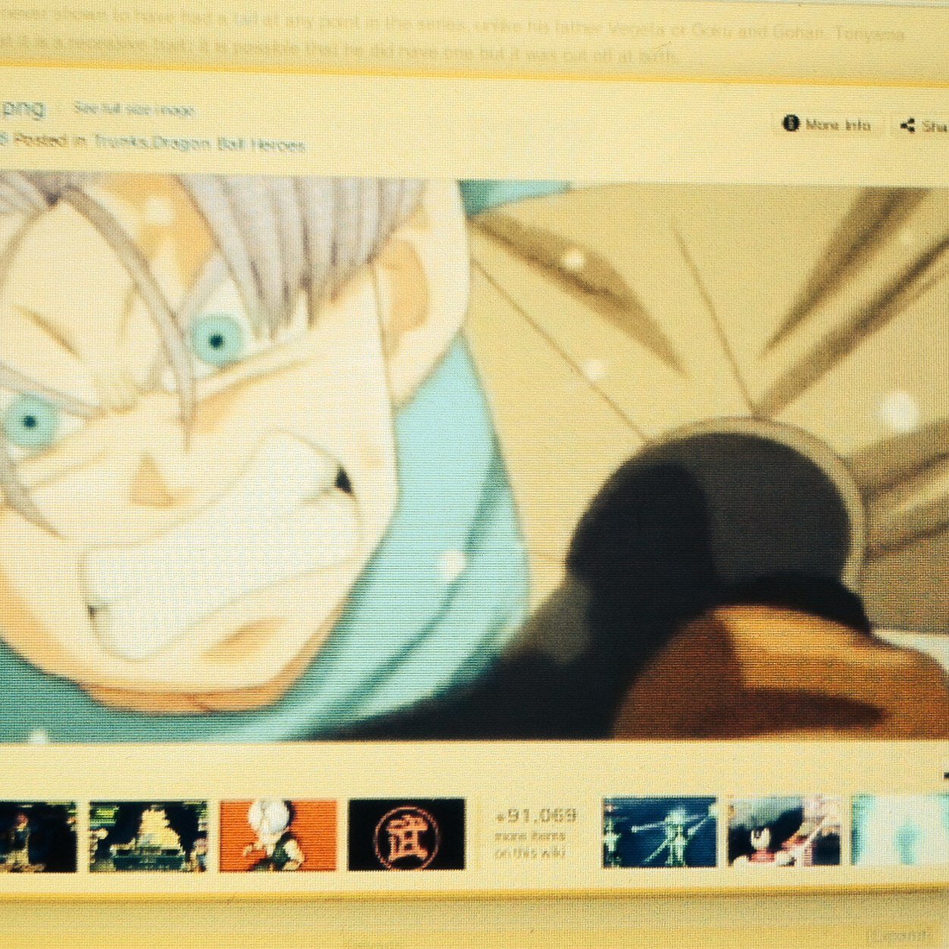The image size is (949, 949).
Task: Select the pale cyan thumbnail at right
Action: [900, 828]
